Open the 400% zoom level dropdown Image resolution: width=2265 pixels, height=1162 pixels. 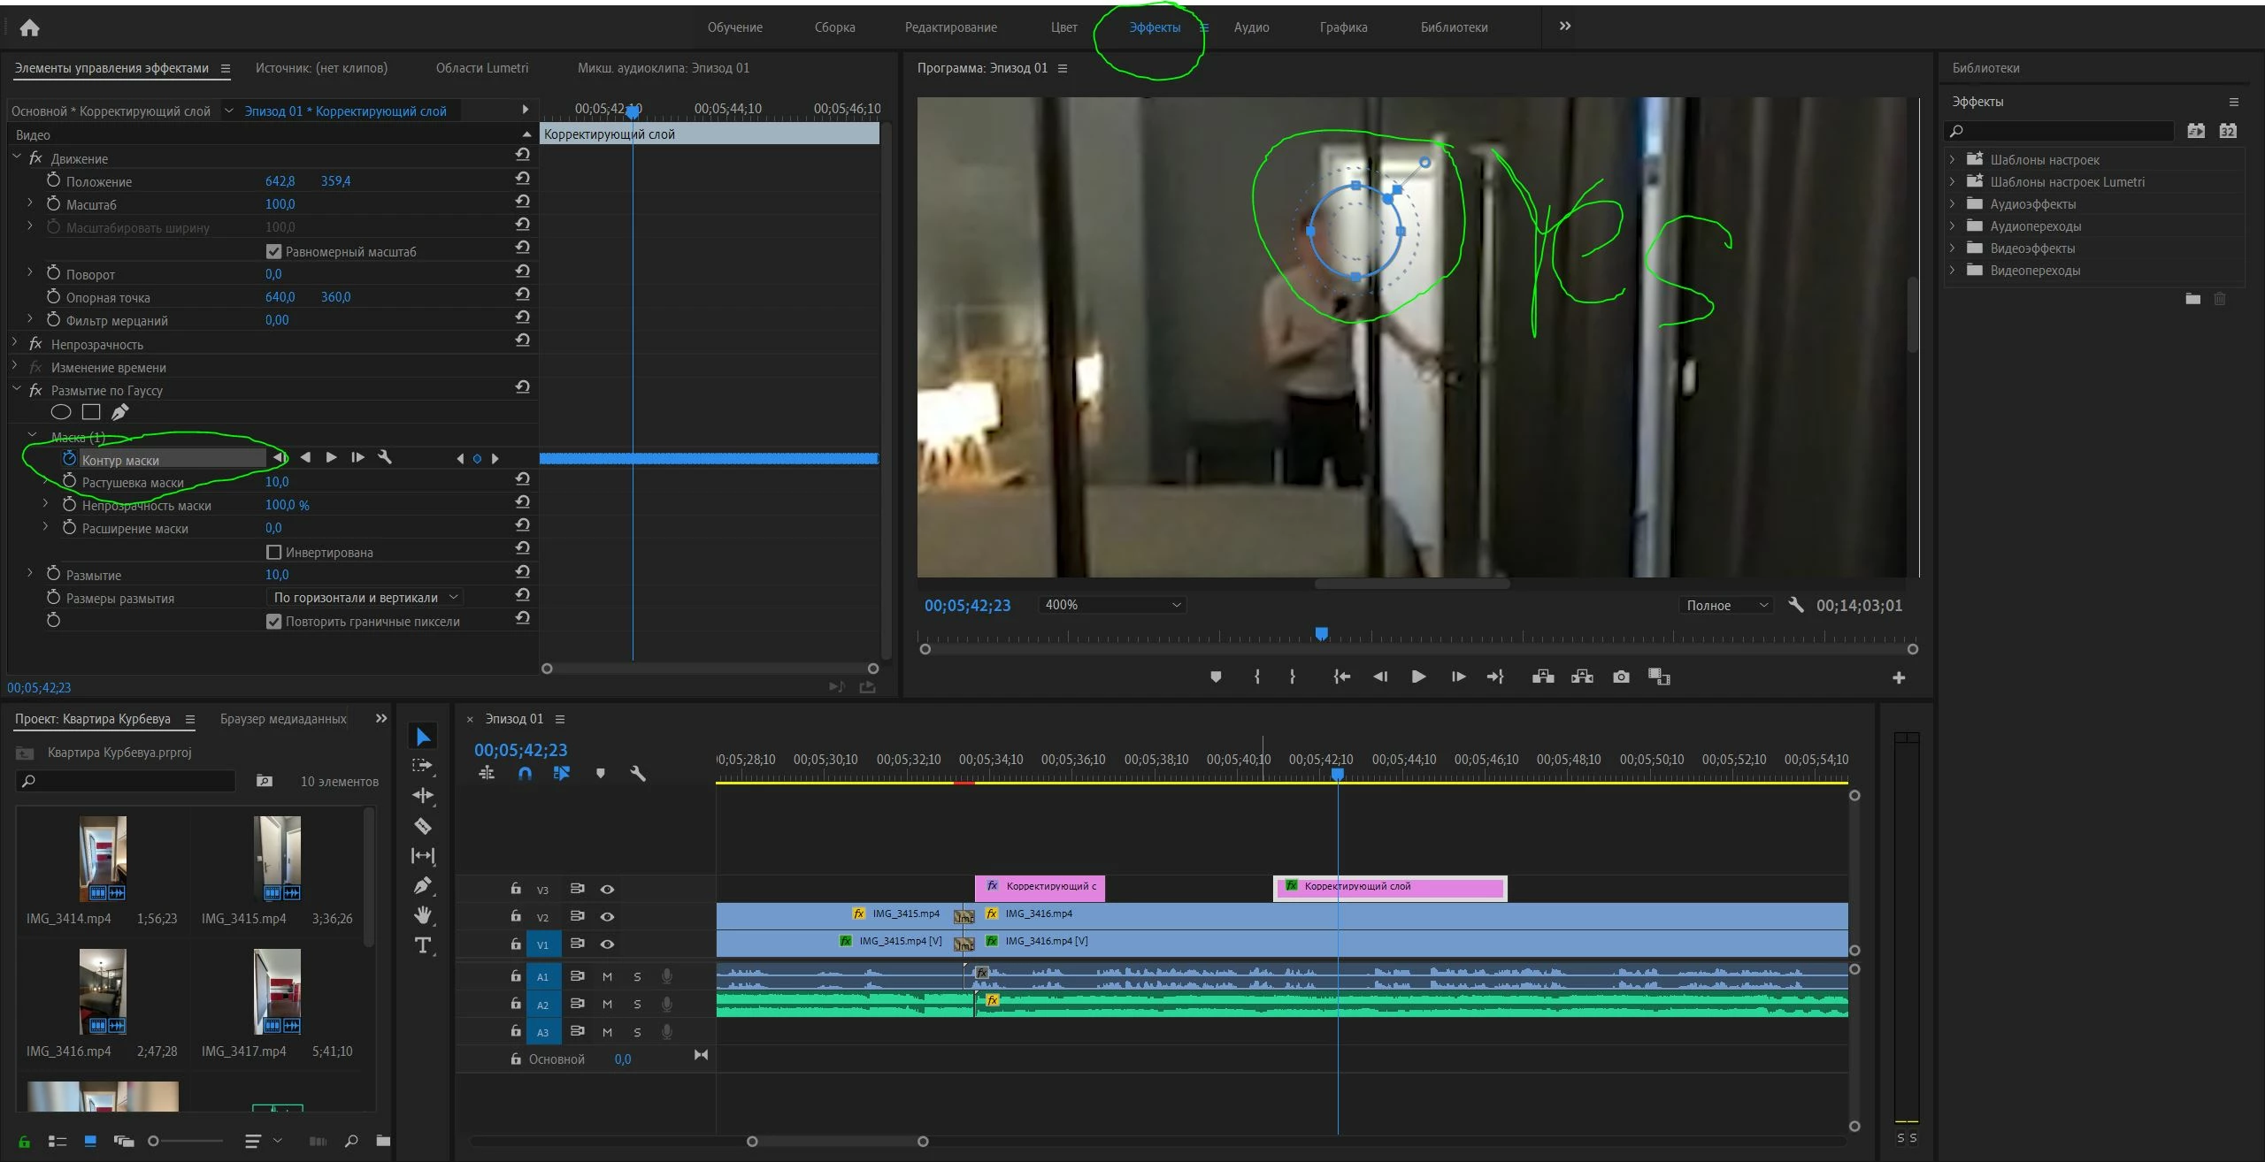pyautogui.click(x=1112, y=605)
